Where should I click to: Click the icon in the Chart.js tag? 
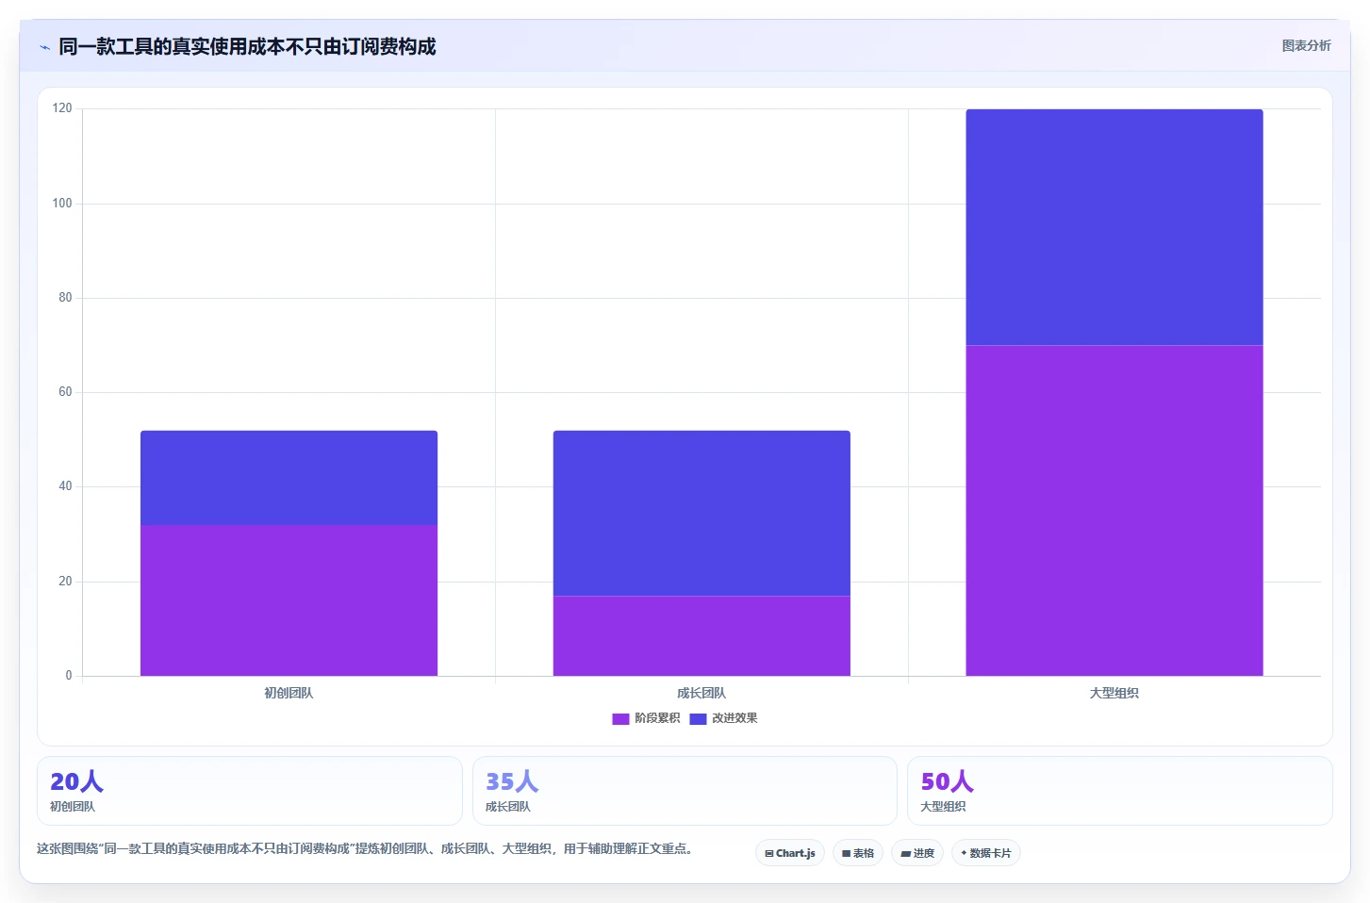click(x=769, y=854)
